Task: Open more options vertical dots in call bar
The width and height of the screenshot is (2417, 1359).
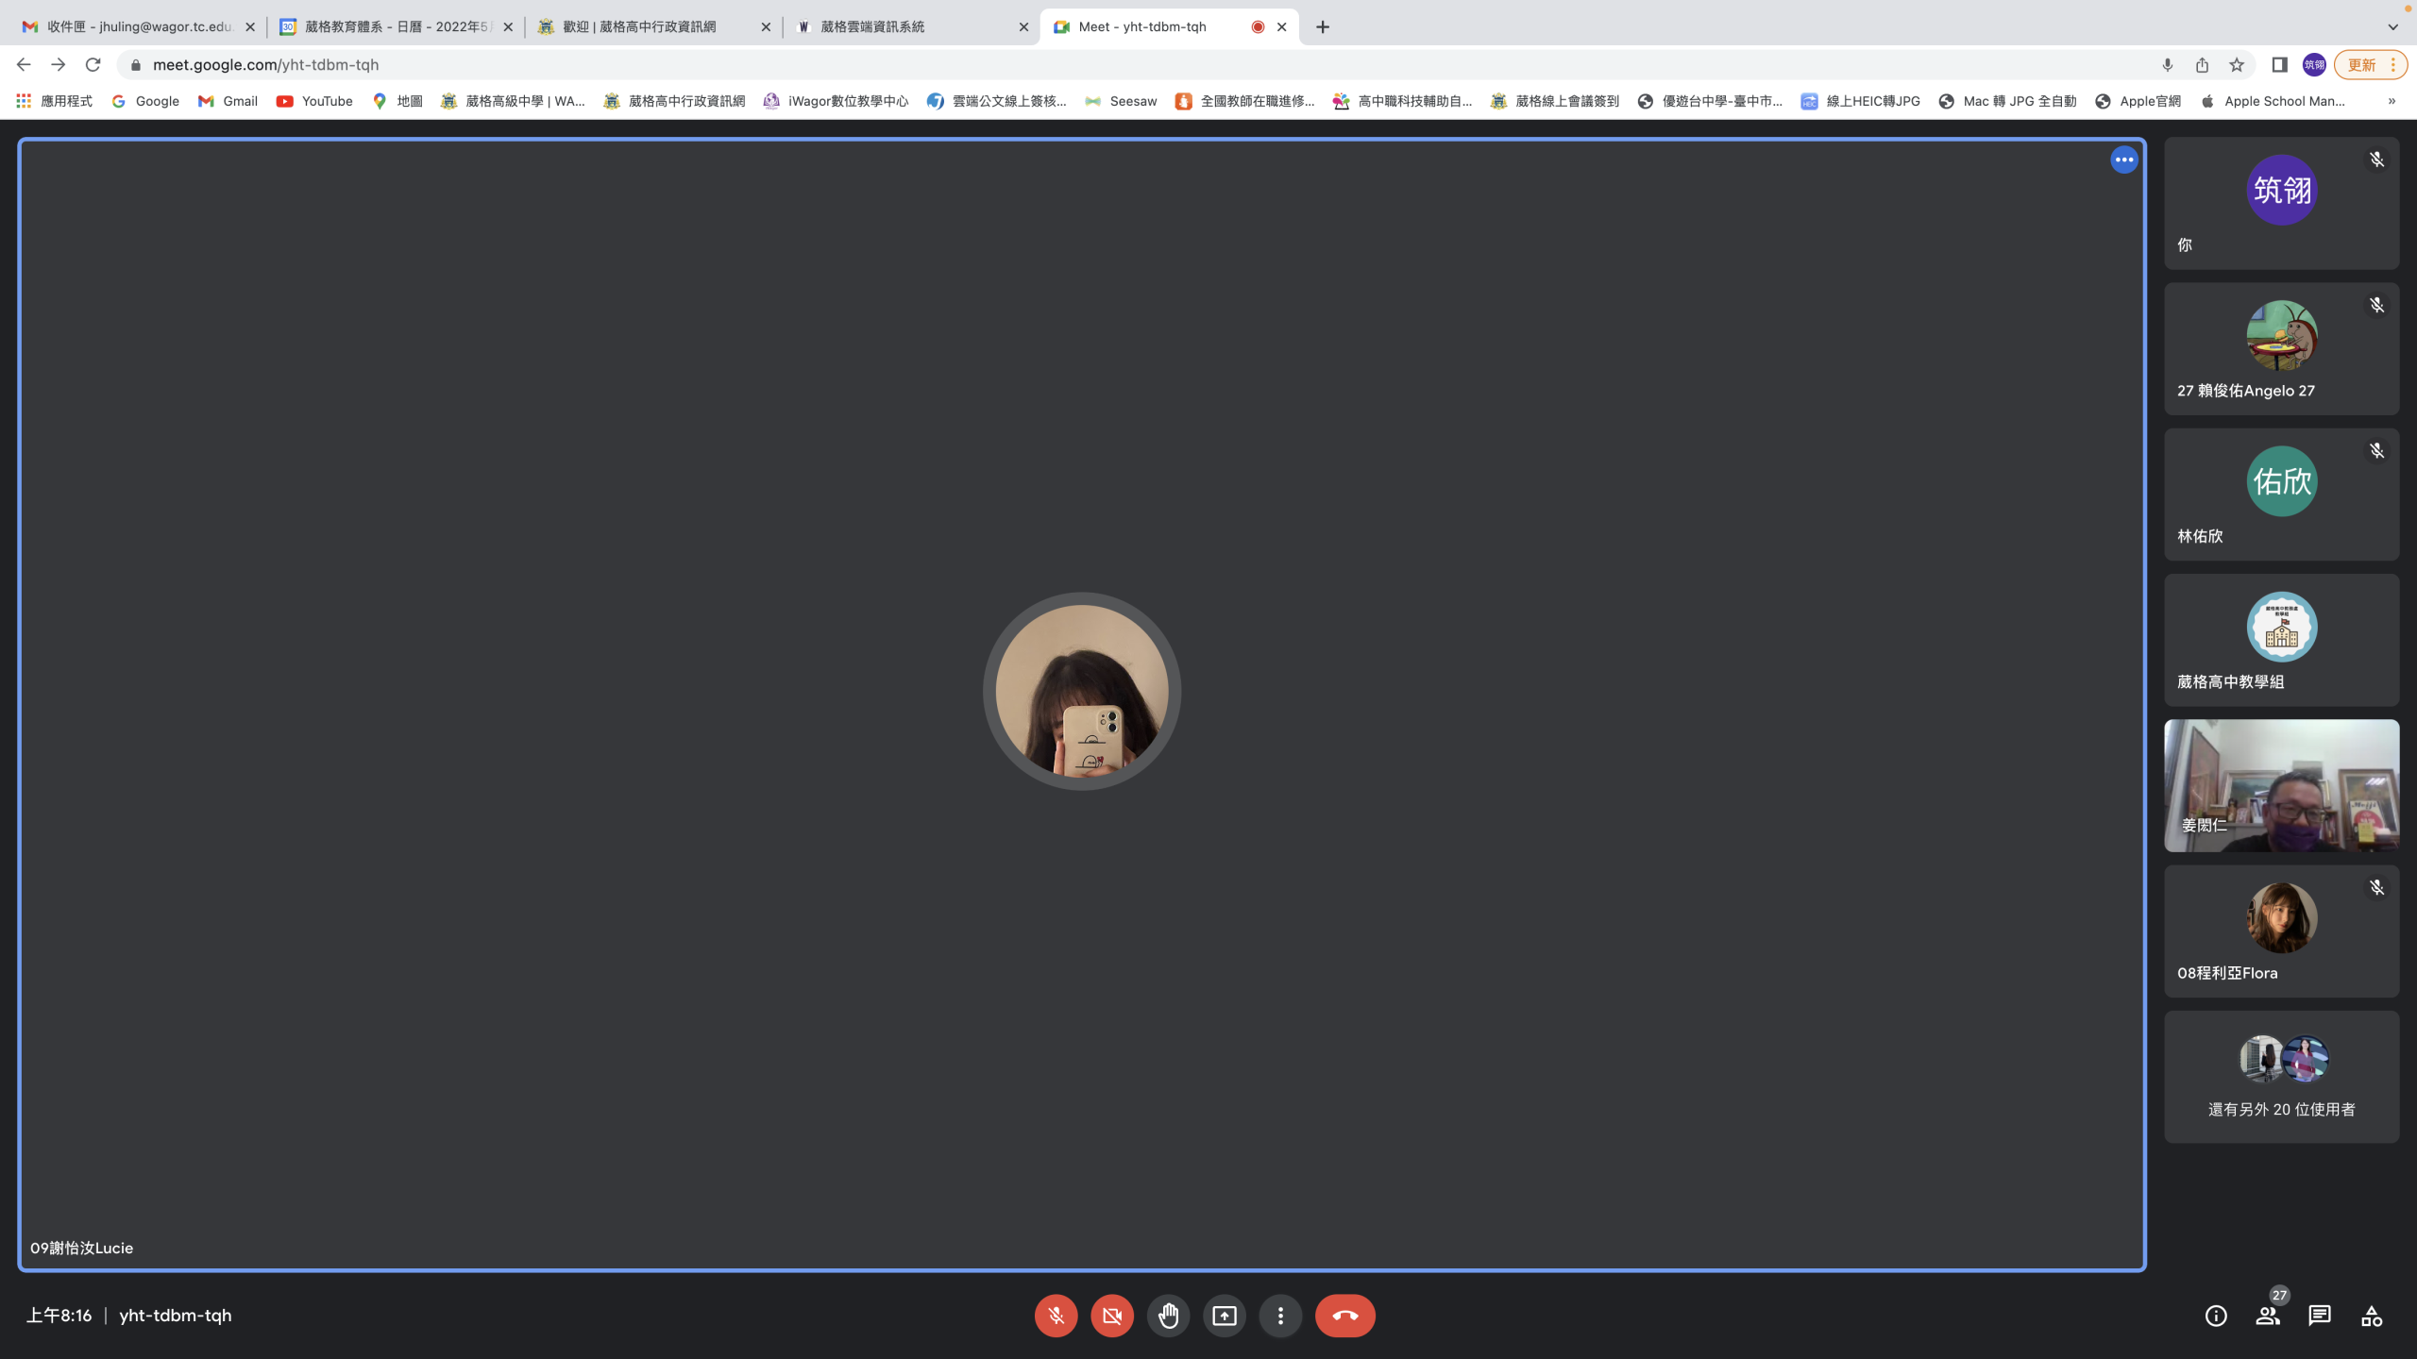Action: pos(1280,1316)
